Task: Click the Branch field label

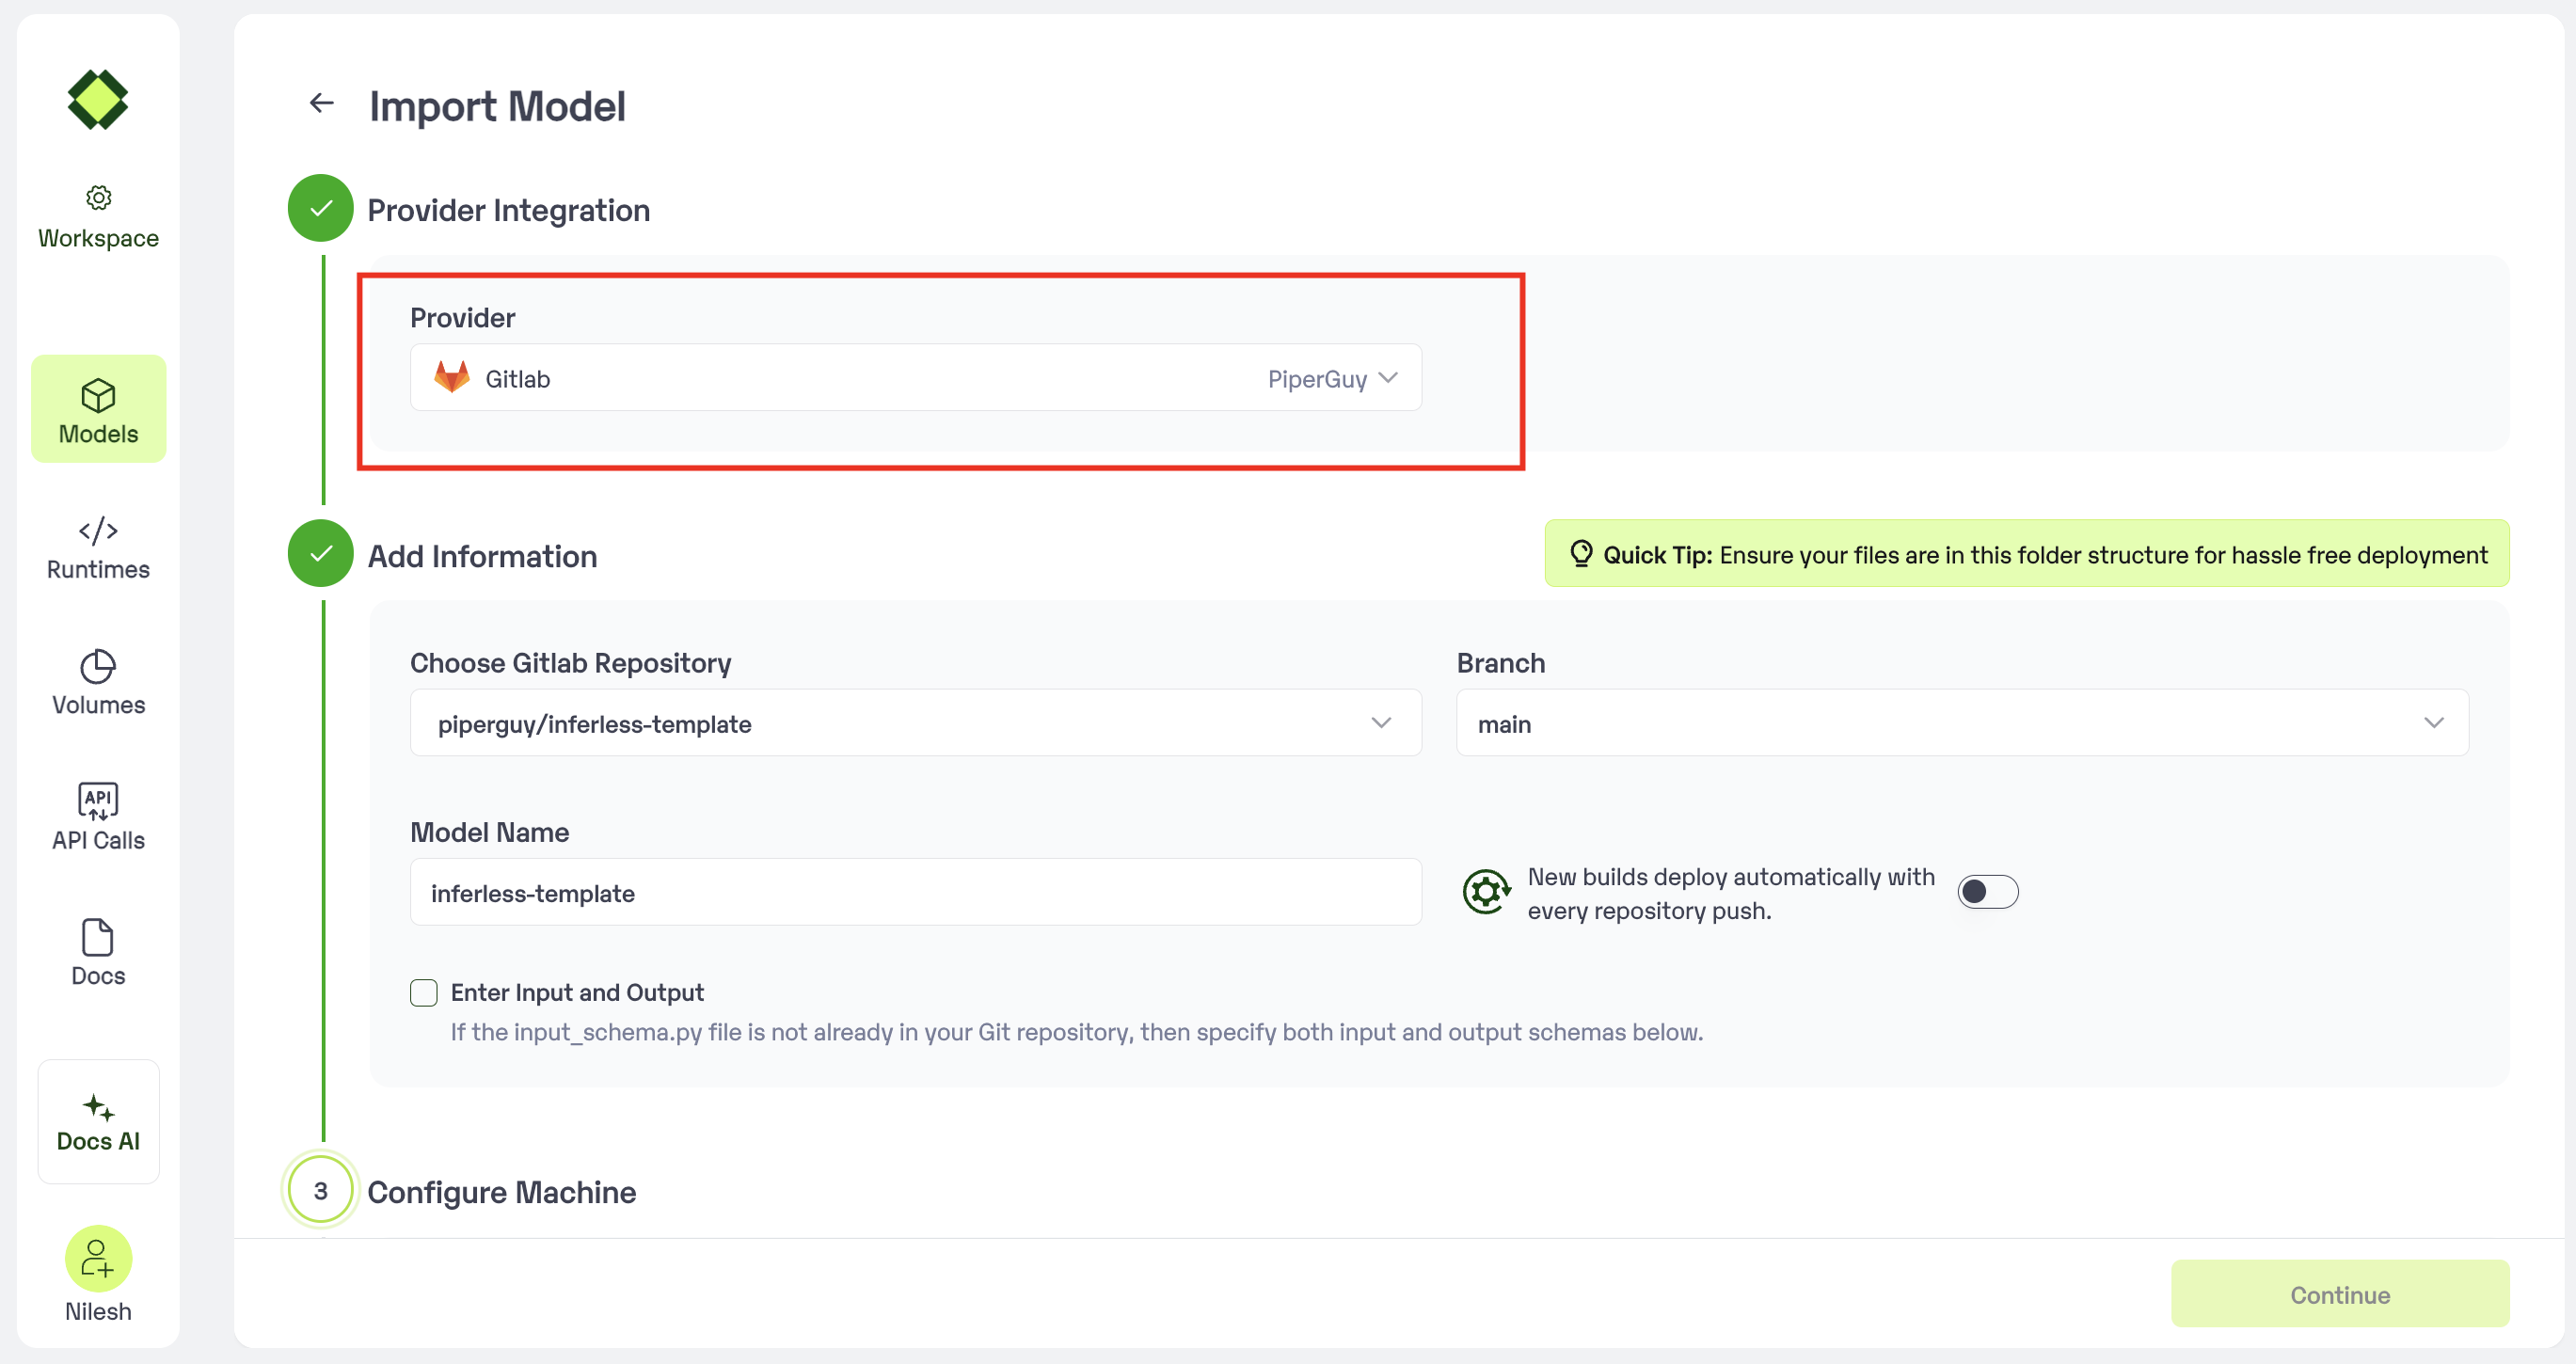Action: 1501,663
